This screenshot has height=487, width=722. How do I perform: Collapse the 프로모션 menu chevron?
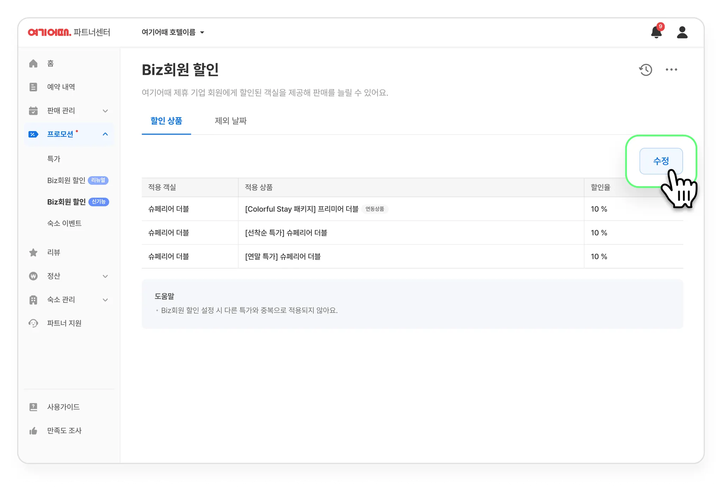pos(105,134)
